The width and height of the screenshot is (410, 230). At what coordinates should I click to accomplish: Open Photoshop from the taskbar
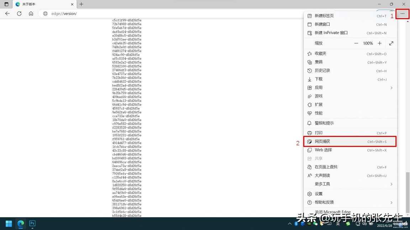point(32,224)
